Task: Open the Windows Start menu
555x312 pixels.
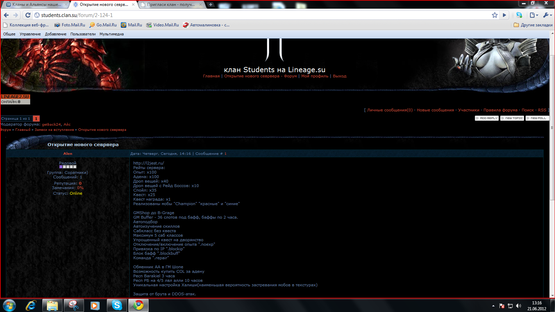Action: 9,305
